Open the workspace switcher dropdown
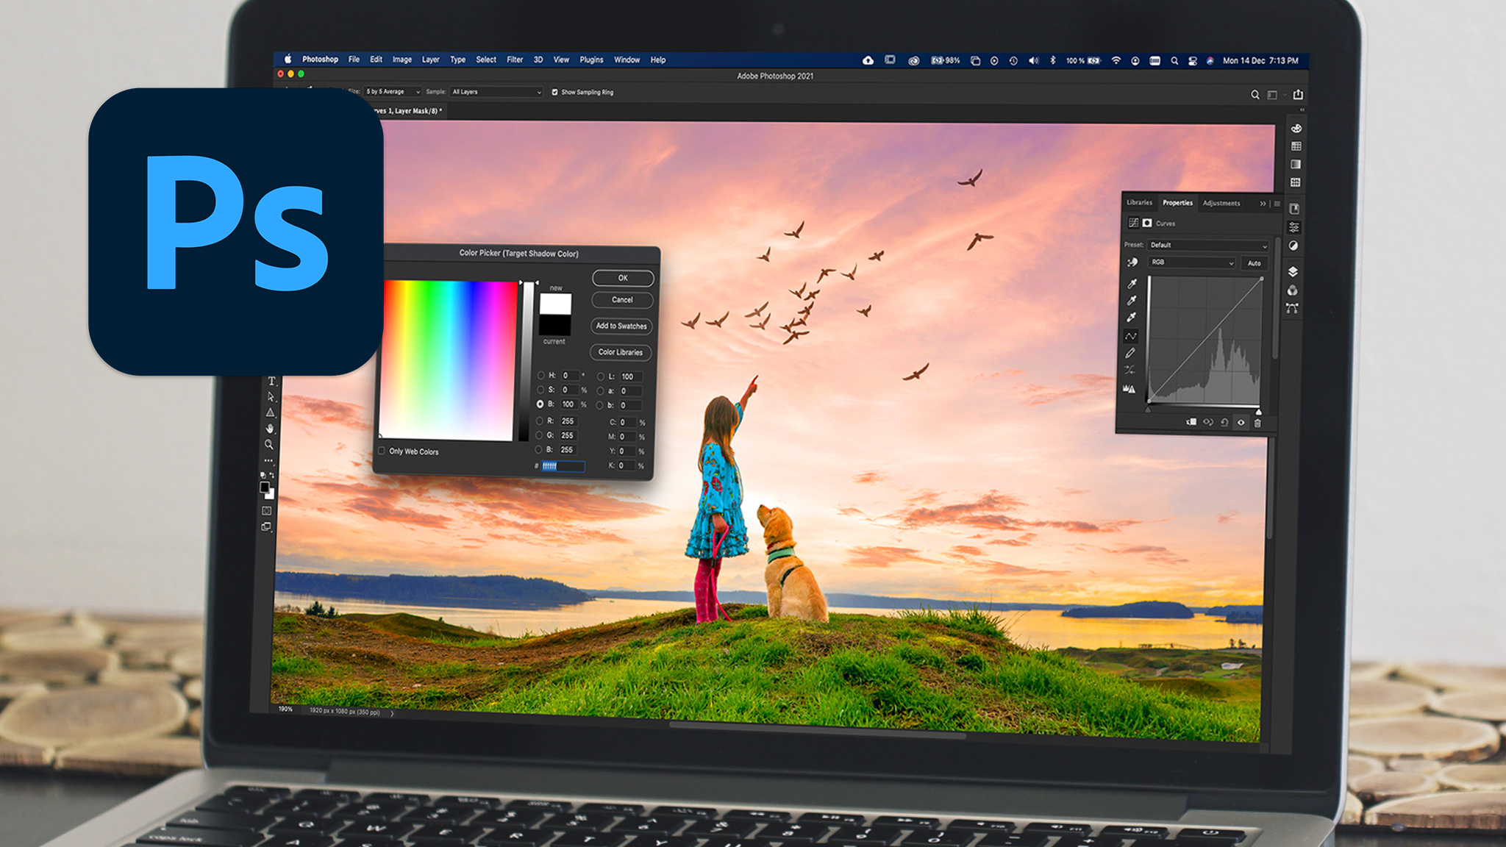 (1274, 95)
